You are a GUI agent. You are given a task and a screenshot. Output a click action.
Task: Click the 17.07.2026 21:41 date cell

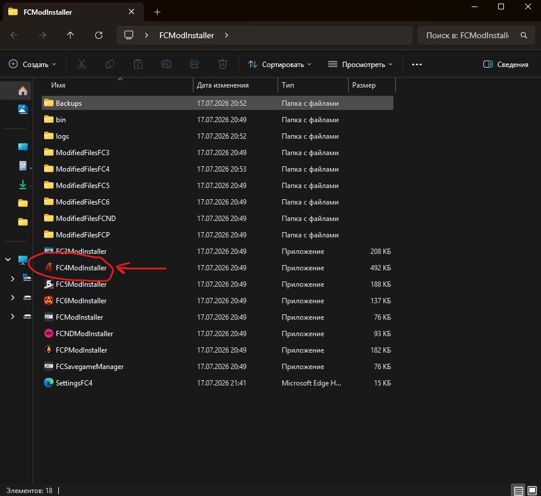point(222,383)
